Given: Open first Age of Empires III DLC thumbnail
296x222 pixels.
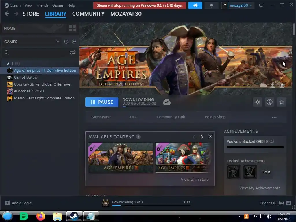Looking at the screenshot, I should (121, 158).
